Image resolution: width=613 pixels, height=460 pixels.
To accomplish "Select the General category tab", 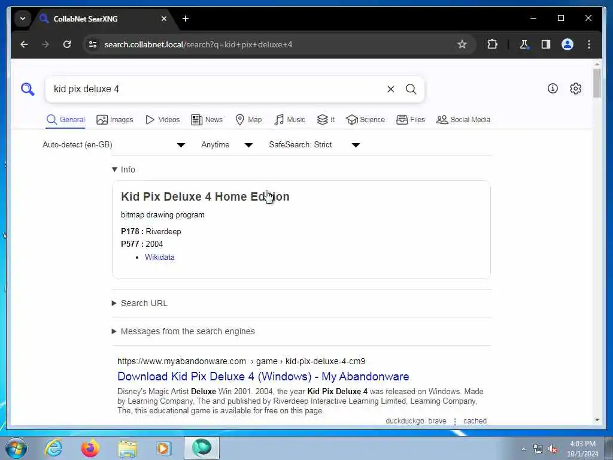I will [x=66, y=120].
